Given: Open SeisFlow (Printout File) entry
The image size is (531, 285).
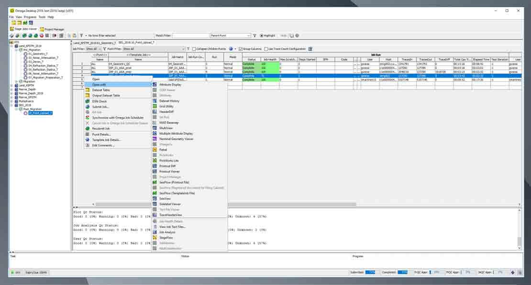Looking at the screenshot, I should click(174, 182).
